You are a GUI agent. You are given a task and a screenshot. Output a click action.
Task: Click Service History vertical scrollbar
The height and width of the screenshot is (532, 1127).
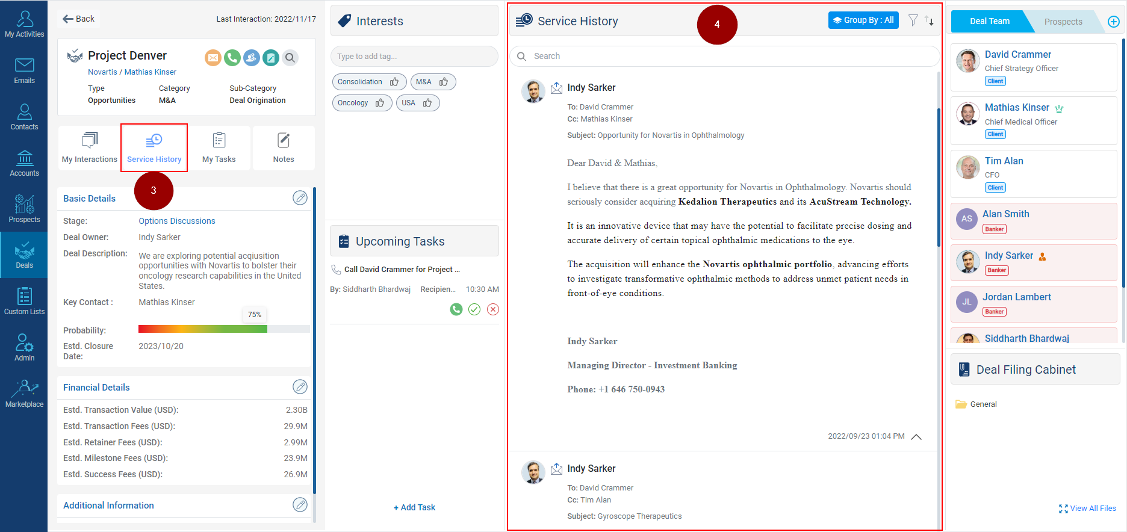[939, 178]
